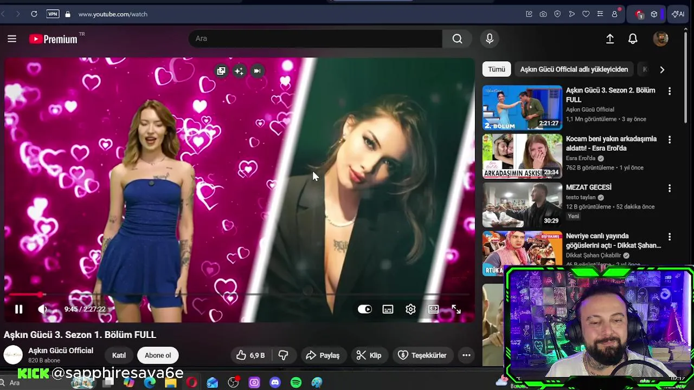This screenshot has height=390, width=694.
Task: Click the browser address bar URL
Action: (x=113, y=14)
